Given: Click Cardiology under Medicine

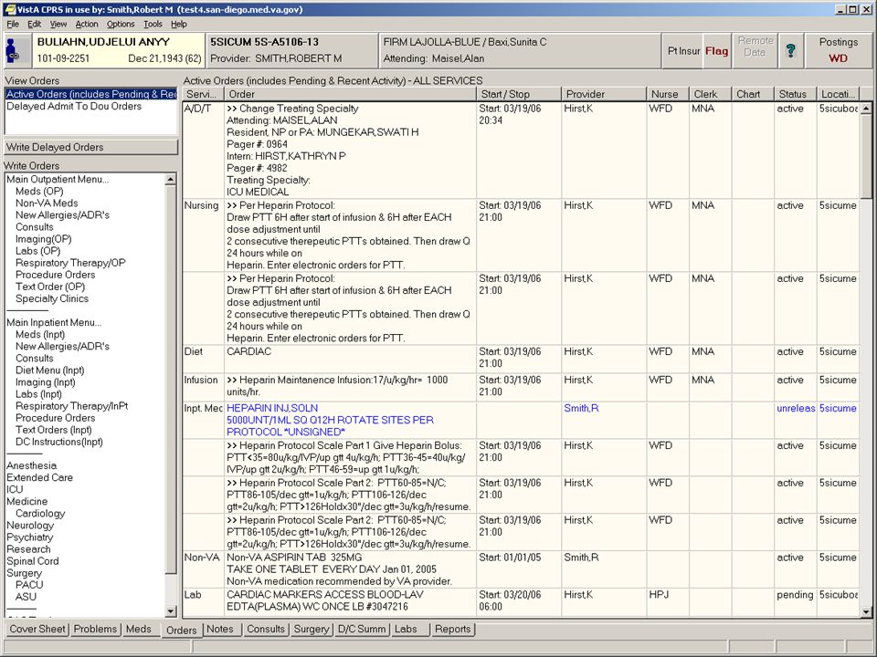Looking at the screenshot, I should [40, 513].
